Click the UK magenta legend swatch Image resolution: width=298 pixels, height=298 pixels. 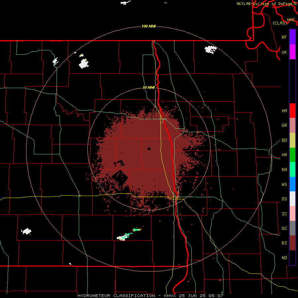[292, 52]
